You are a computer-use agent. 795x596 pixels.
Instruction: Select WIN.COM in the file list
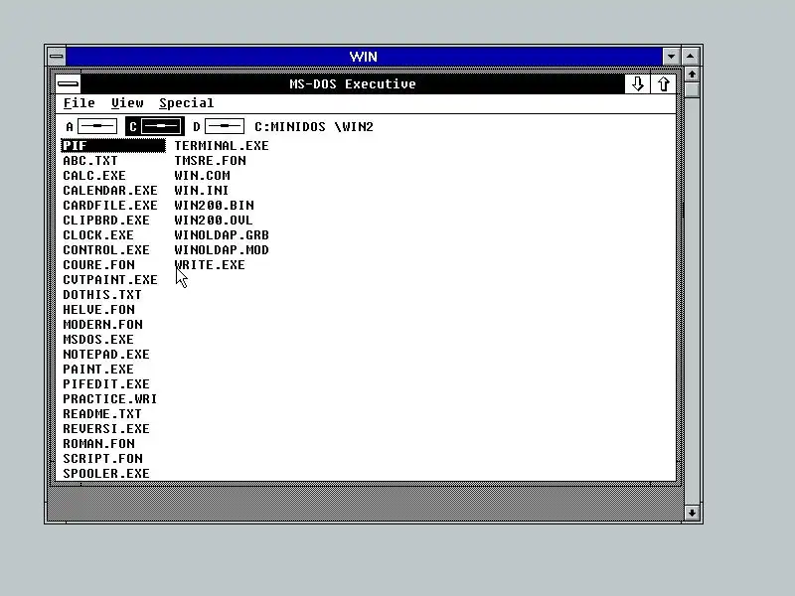(203, 176)
